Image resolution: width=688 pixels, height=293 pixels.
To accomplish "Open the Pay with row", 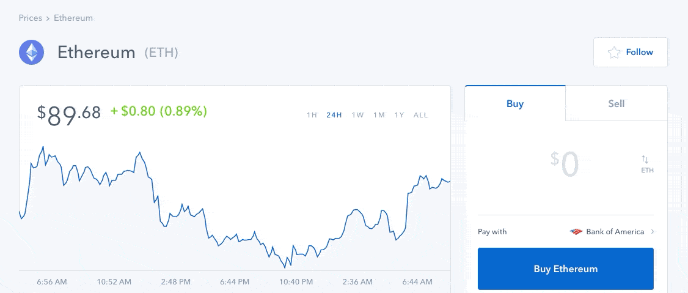I will [x=566, y=231].
